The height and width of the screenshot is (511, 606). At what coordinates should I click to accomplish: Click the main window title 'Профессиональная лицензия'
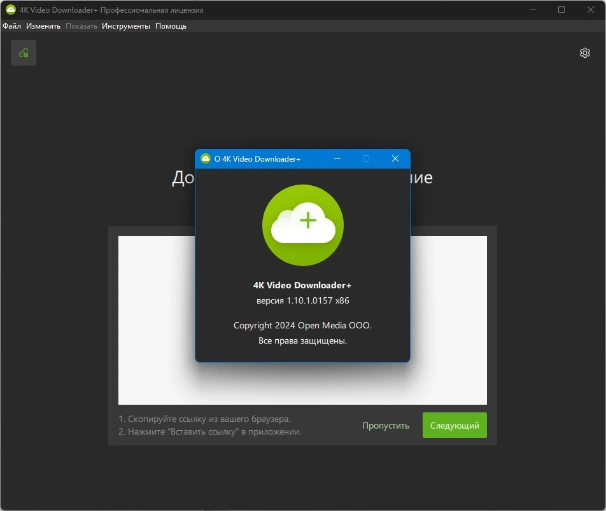[x=152, y=10]
